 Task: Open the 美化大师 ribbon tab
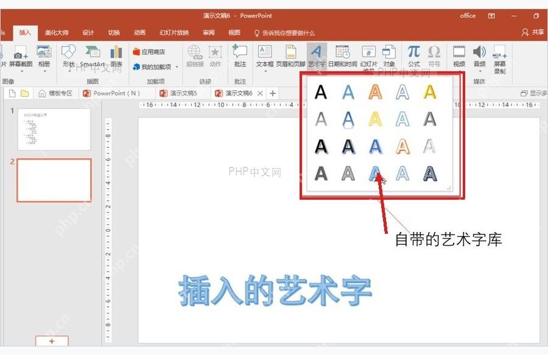click(57, 33)
